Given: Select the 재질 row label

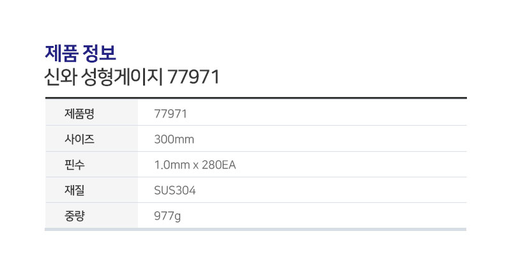Looking at the screenshot, I should pyautogui.click(x=75, y=190).
